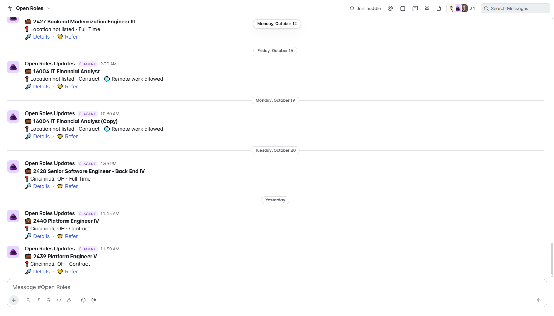This screenshot has height=316, width=554.
Task: Open the Monday, October 12 date pill
Action: (x=277, y=24)
